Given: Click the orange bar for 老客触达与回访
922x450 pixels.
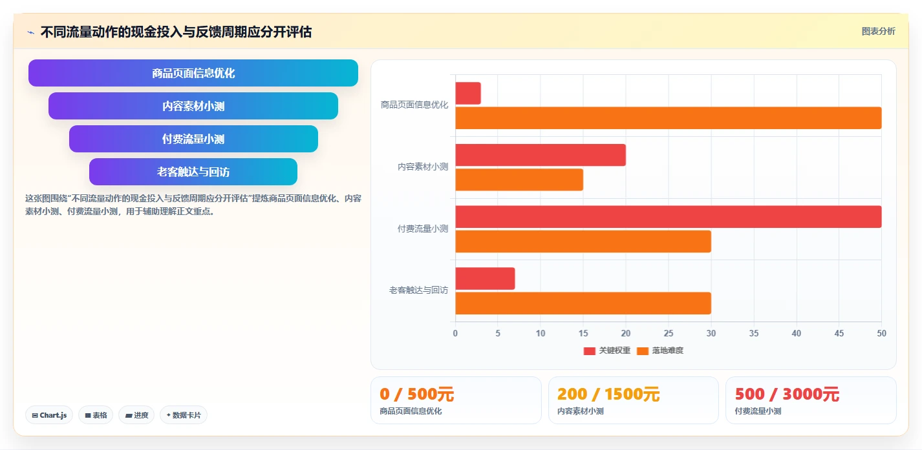Looking at the screenshot, I should point(583,303).
